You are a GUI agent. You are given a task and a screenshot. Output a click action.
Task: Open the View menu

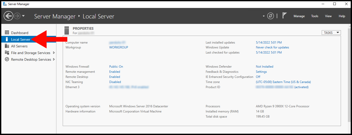328,16
